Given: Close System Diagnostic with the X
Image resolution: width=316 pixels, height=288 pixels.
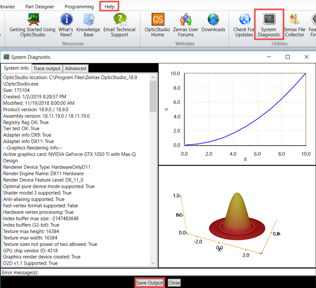Looking at the screenshot, I should [x=307, y=57].
